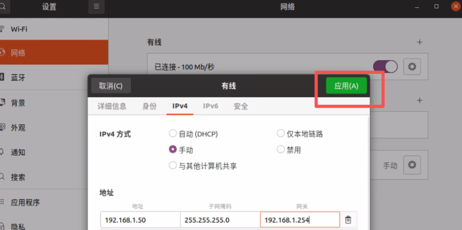The width and height of the screenshot is (462, 230).
Task: Select 自动 (DHCP) radio option
Action: (173, 134)
